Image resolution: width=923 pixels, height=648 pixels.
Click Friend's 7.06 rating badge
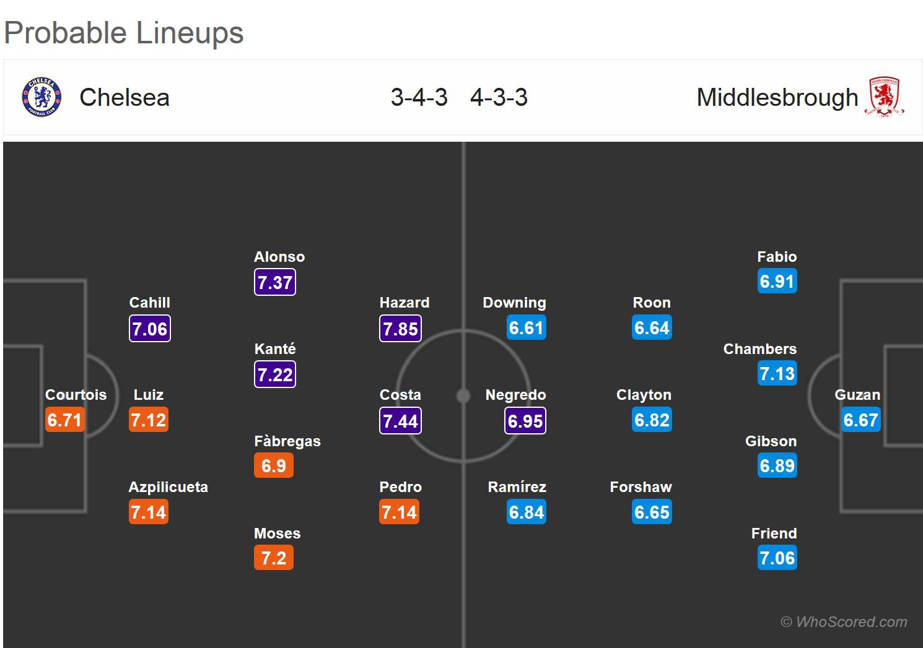[x=777, y=558]
